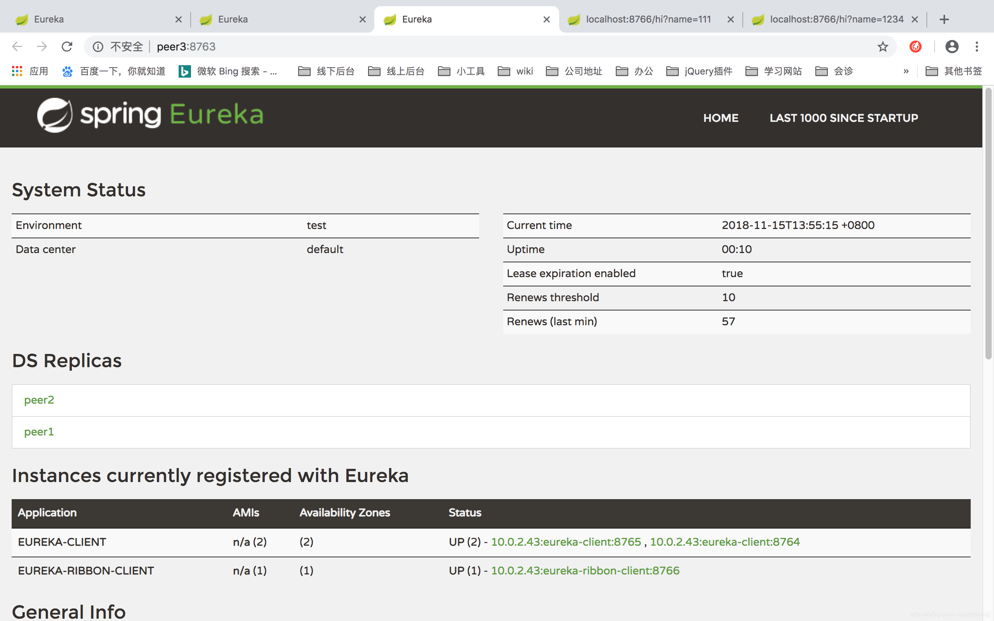Open the 应用 apps shortcut
Image resolution: width=994 pixels, height=621 pixels.
pyautogui.click(x=30, y=71)
